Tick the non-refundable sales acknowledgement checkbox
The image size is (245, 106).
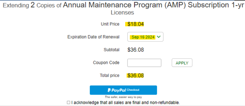[68, 102]
